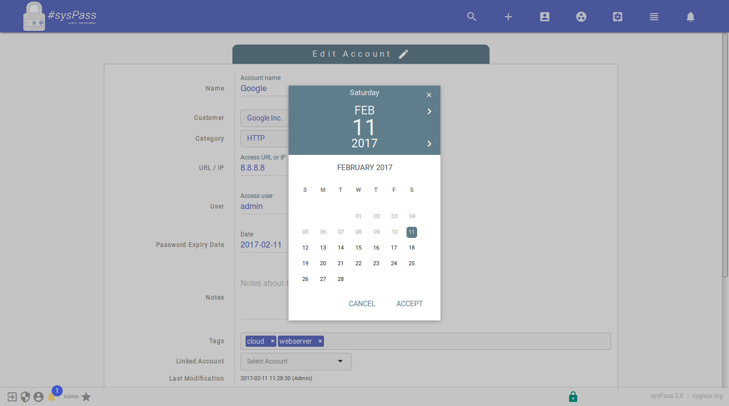Image resolution: width=729 pixels, height=406 pixels.
Task: Click the Edit Account pencil icon
Action: [403, 54]
